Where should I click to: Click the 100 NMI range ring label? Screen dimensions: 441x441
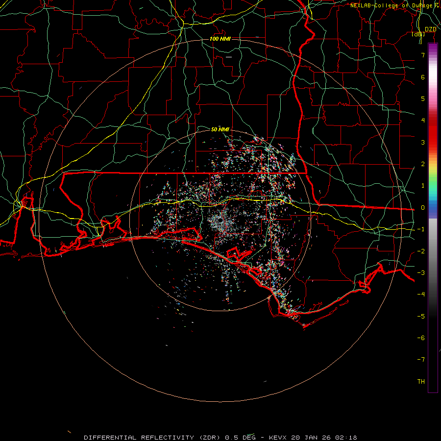[x=220, y=39]
